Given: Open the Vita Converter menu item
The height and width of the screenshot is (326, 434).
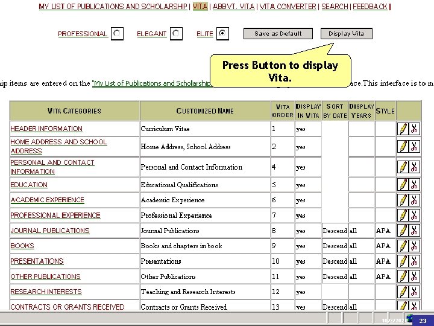Looking at the screenshot, I should (x=288, y=7).
